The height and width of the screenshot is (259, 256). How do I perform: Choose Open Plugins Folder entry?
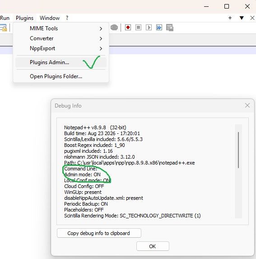[61, 76]
